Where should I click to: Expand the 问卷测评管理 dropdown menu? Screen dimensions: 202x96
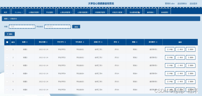100,12
